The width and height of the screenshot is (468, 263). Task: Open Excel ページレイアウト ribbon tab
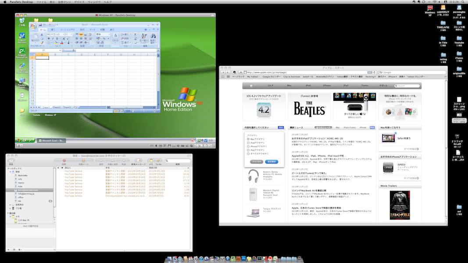(68, 30)
